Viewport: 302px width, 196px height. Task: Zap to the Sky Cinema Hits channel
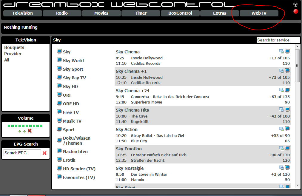tap(132, 110)
